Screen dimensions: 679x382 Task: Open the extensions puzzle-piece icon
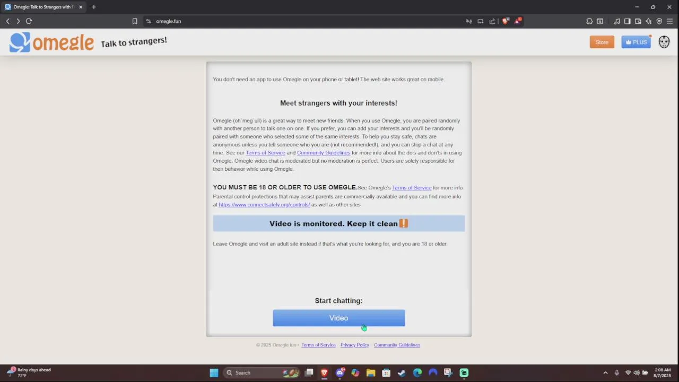pyautogui.click(x=589, y=21)
